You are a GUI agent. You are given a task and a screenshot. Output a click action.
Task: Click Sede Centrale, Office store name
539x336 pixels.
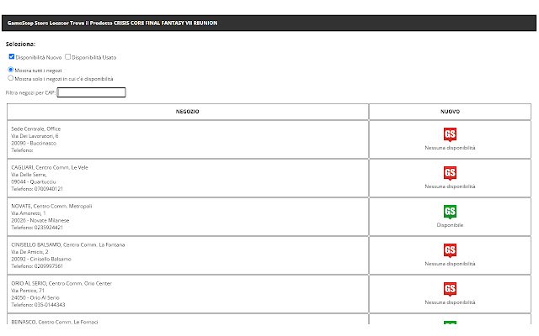36,129
